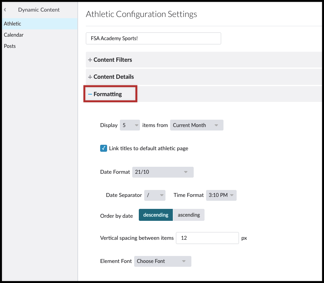Open the Display items count dropdown
The image size is (324, 283).
tap(130, 125)
